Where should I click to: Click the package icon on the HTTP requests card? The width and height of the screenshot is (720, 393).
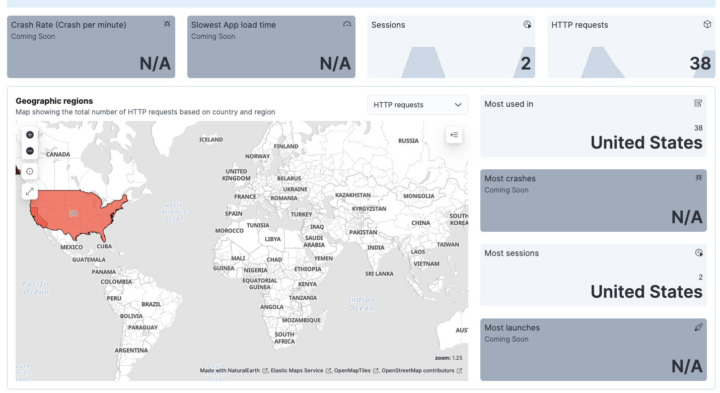(707, 24)
